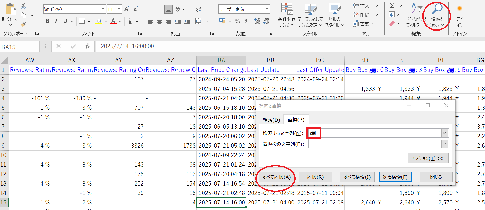Select the Format Painter brush icon
Screen dimensions: 485x210
[x=23, y=24]
